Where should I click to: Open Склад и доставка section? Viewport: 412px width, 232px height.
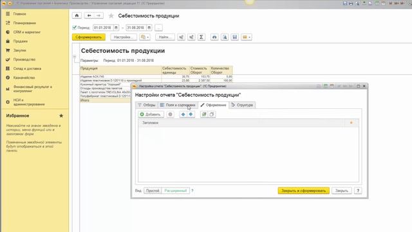pyautogui.click(x=27, y=68)
